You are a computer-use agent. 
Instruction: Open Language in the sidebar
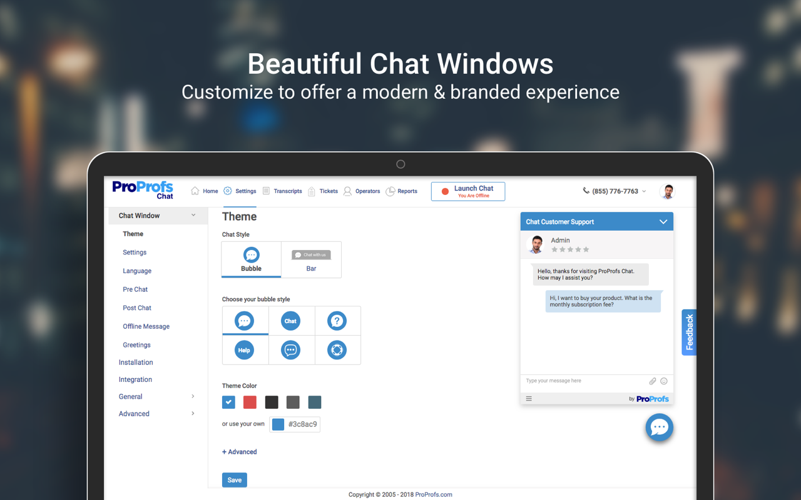pyautogui.click(x=137, y=271)
